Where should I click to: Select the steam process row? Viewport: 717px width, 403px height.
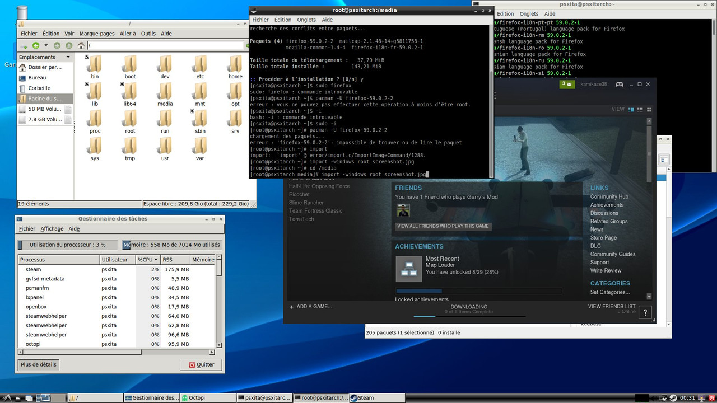[117, 269]
